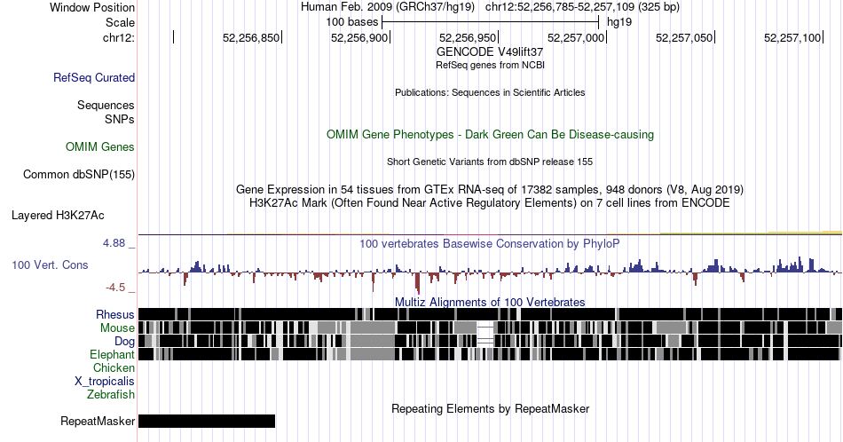Viewport: 843px width, 442px height.
Task: Click the Sequences track label
Action: pos(106,105)
